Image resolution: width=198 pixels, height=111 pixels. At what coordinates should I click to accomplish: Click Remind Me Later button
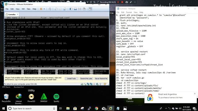[x=86, y=79]
